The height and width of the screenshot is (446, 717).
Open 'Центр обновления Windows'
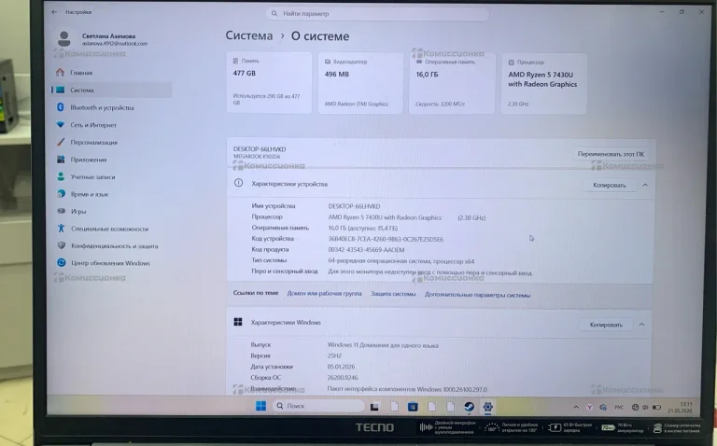click(x=111, y=263)
